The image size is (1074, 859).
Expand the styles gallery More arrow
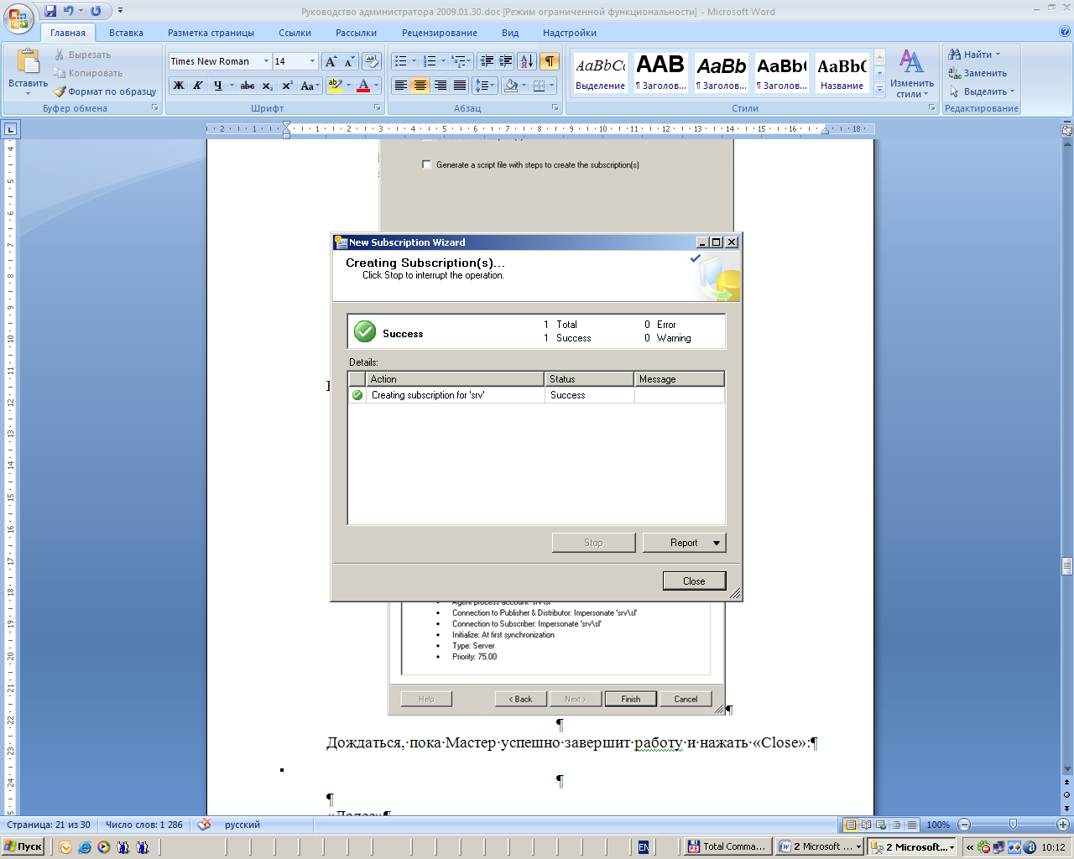[x=879, y=90]
